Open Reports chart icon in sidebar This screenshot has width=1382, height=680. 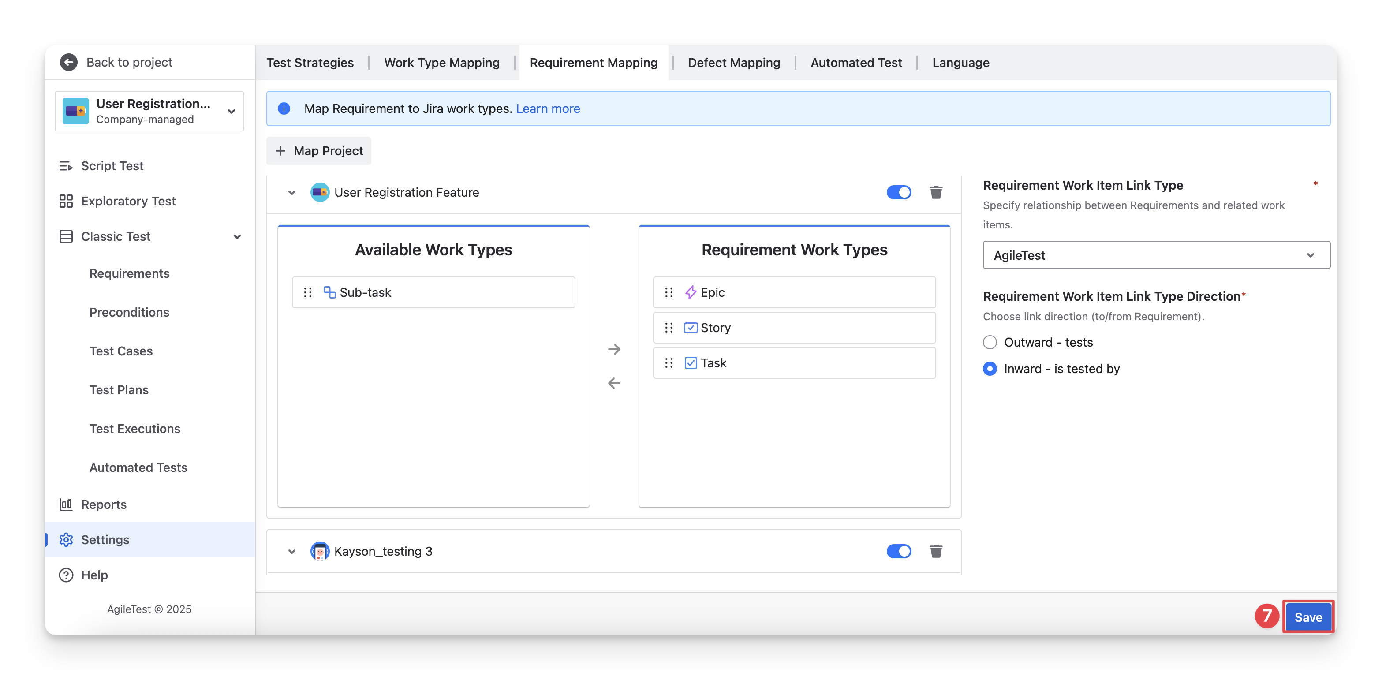(66, 504)
